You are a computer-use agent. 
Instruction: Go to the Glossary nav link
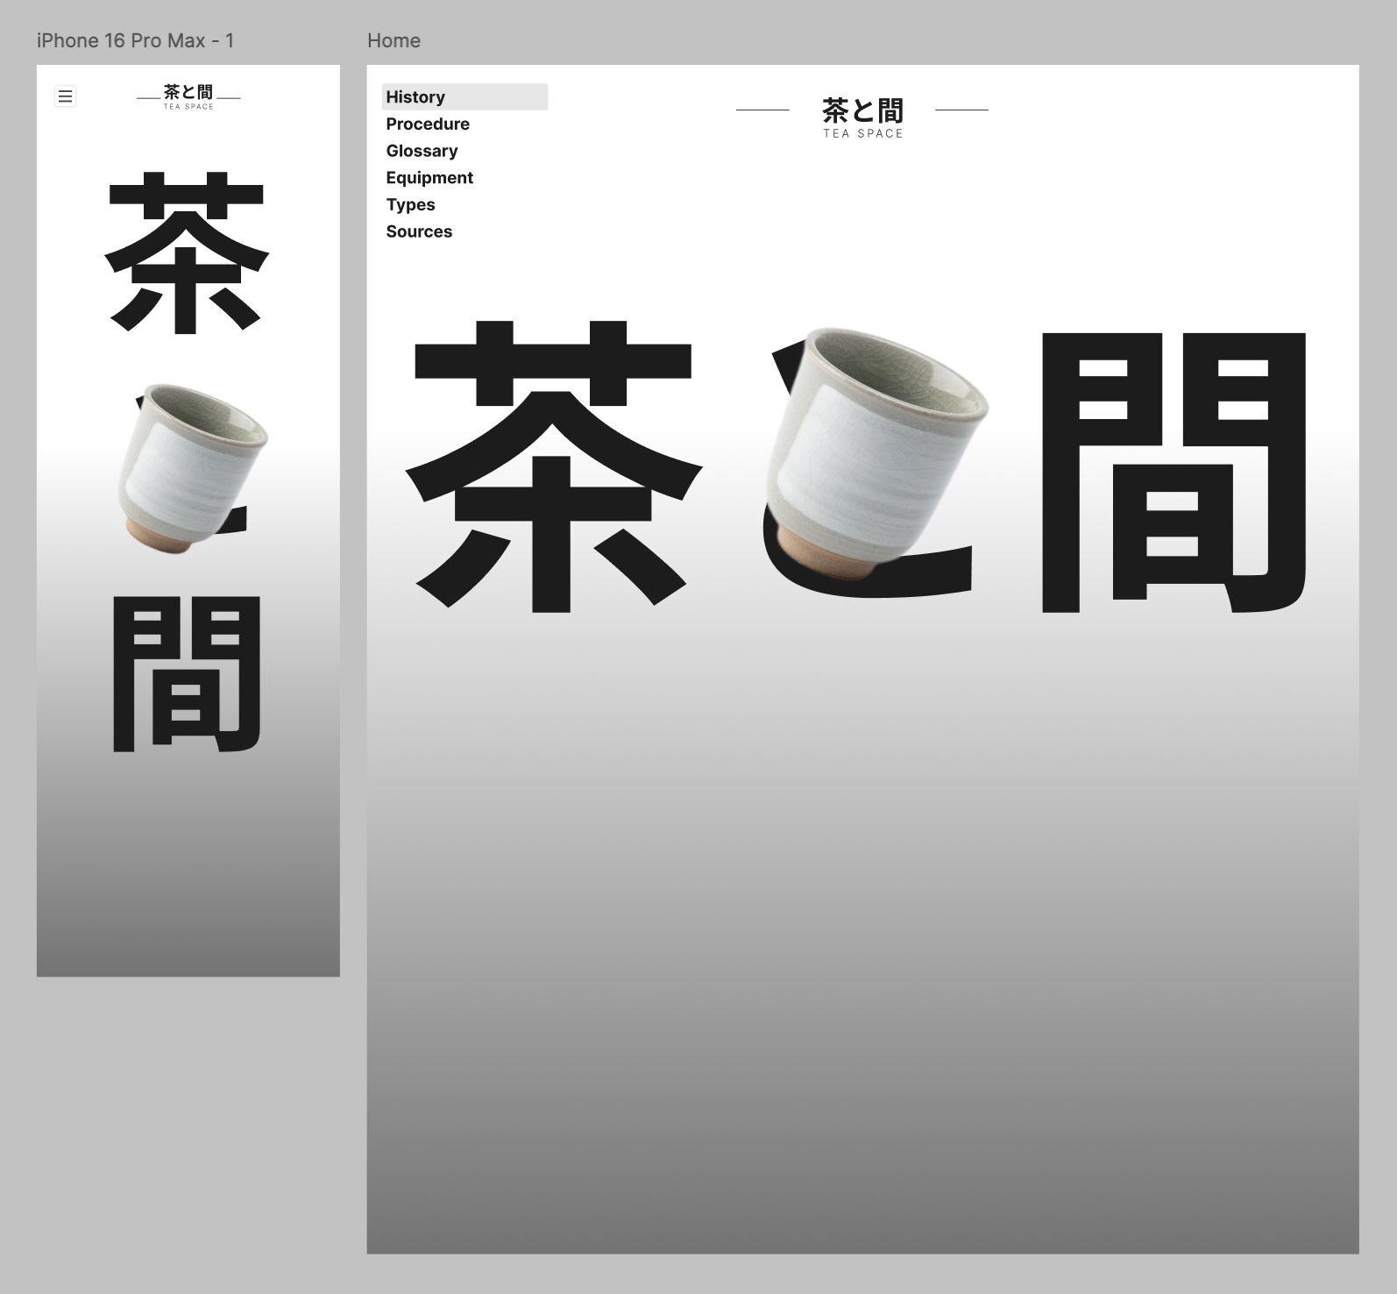[x=422, y=151]
